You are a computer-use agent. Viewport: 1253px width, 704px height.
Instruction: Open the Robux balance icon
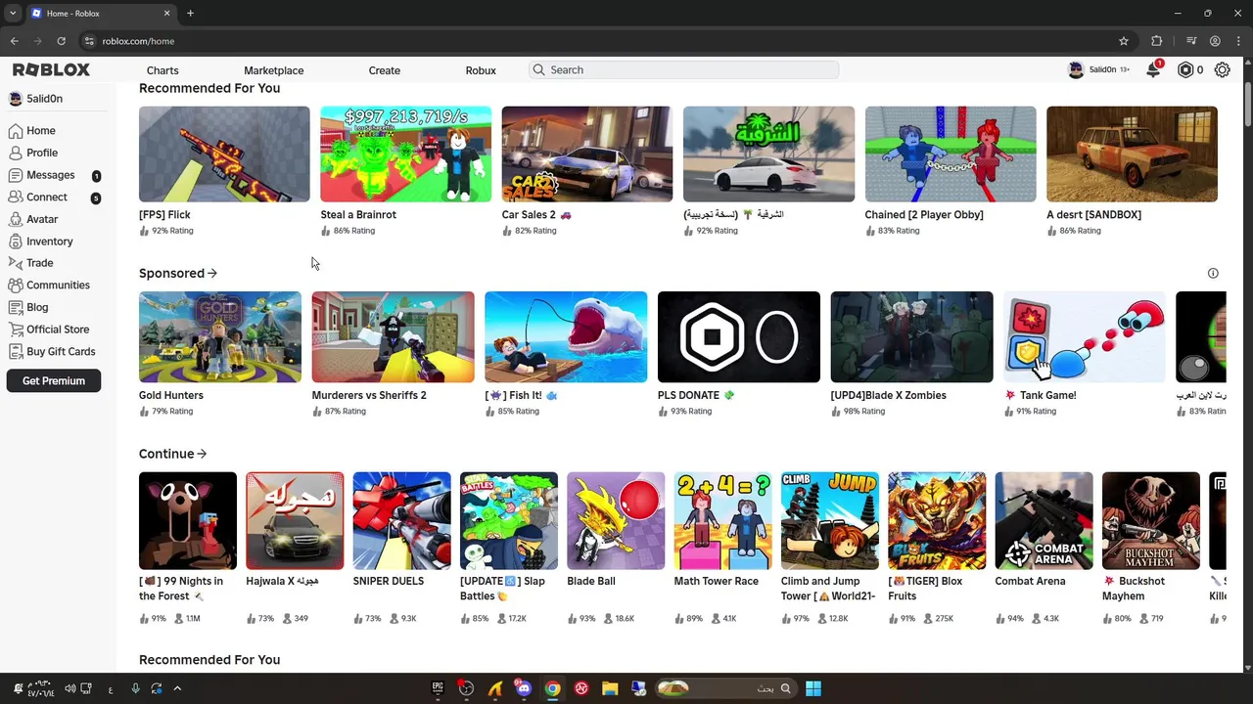1185,70
